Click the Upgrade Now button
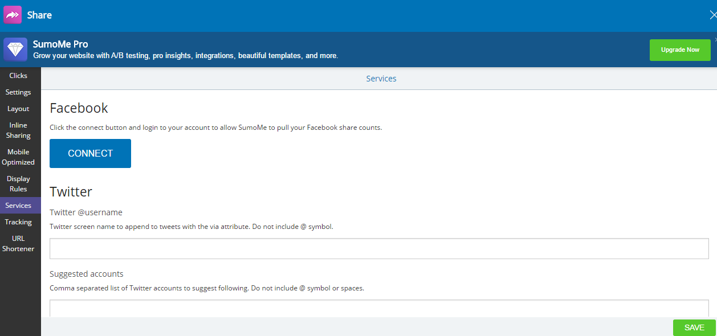717x336 pixels. point(680,50)
